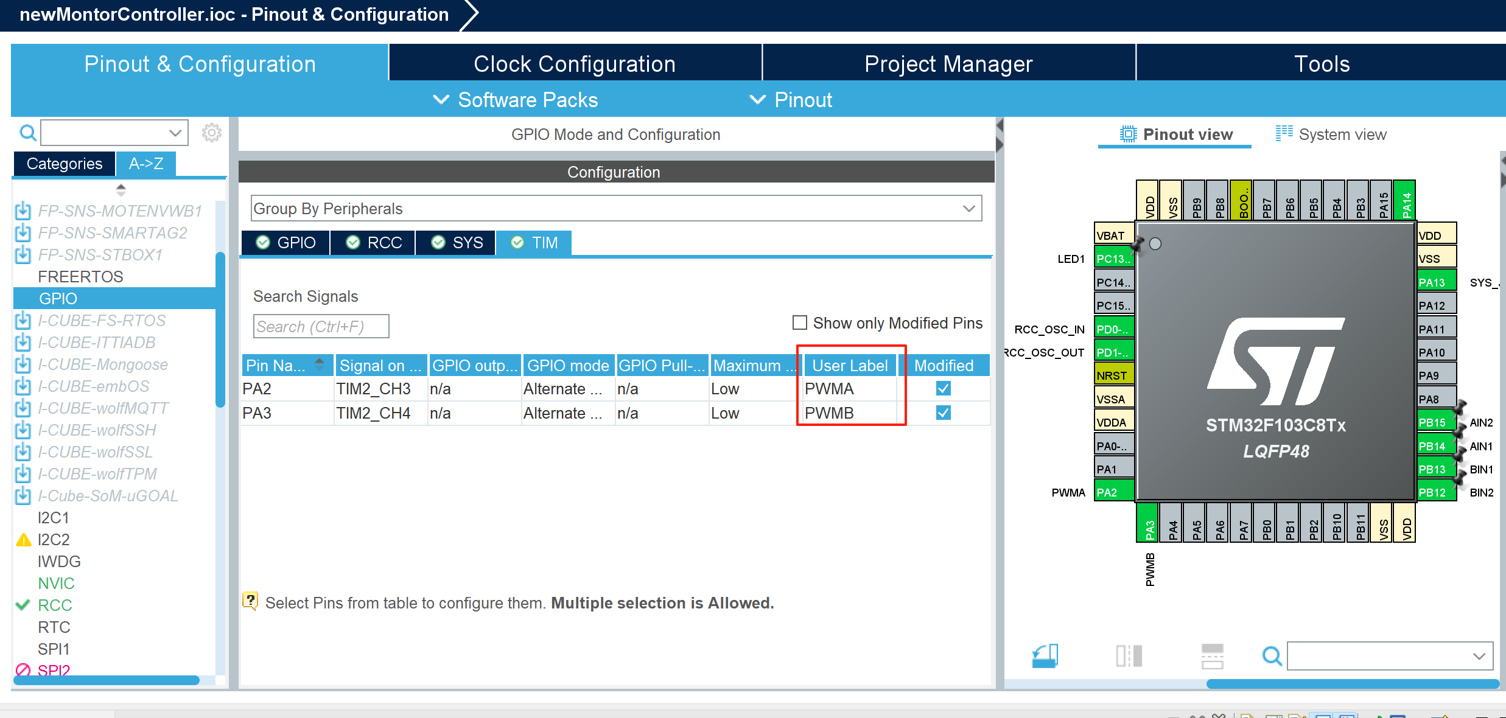Viewport: 1506px width, 718px height.
Task: Switch to Clock Configuration tab
Action: click(x=575, y=64)
